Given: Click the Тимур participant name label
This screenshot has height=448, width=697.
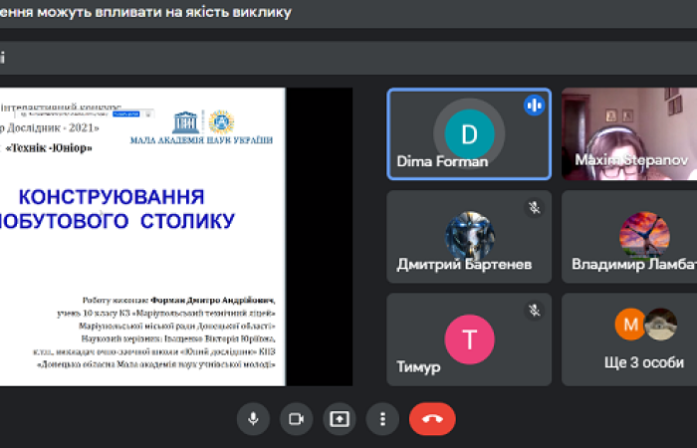Looking at the screenshot, I should coord(418,367).
